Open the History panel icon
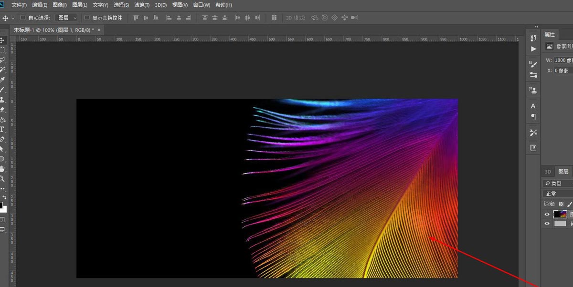 (x=533, y=38)
